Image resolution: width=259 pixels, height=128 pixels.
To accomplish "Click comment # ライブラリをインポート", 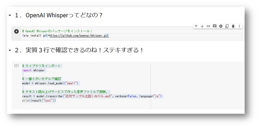I will (41, 66).
